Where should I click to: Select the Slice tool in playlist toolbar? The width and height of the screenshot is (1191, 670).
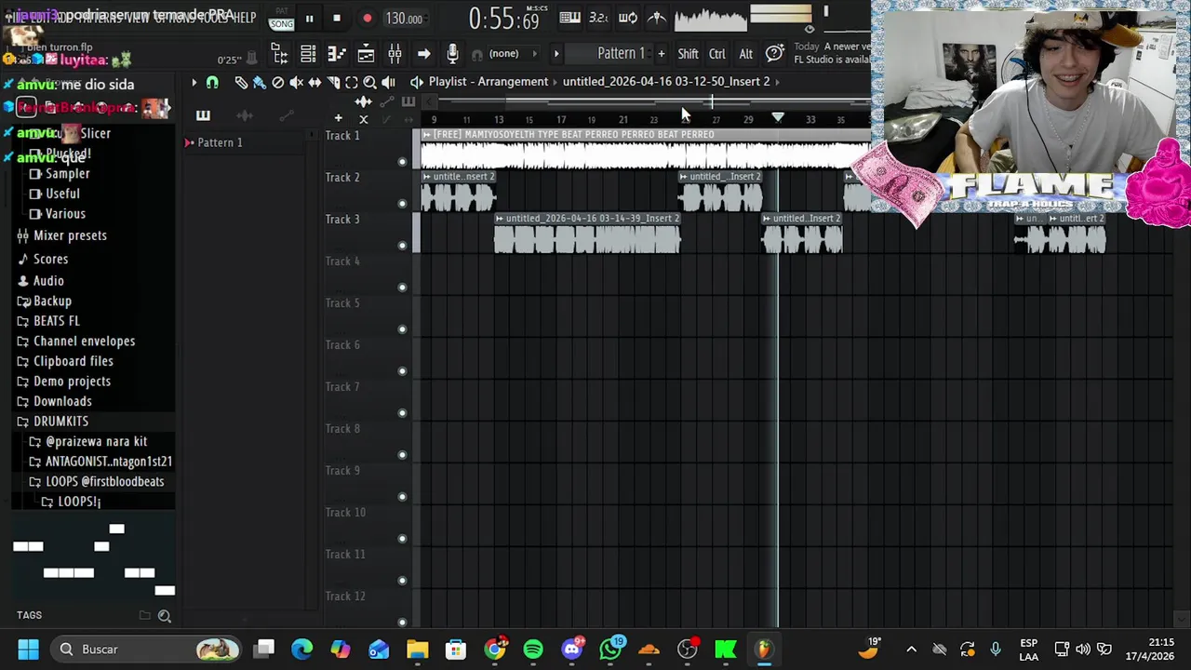pos(333,82)
